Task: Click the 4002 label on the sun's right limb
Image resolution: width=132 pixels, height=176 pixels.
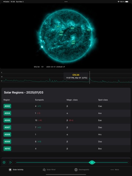Action: tap(88, 30)
